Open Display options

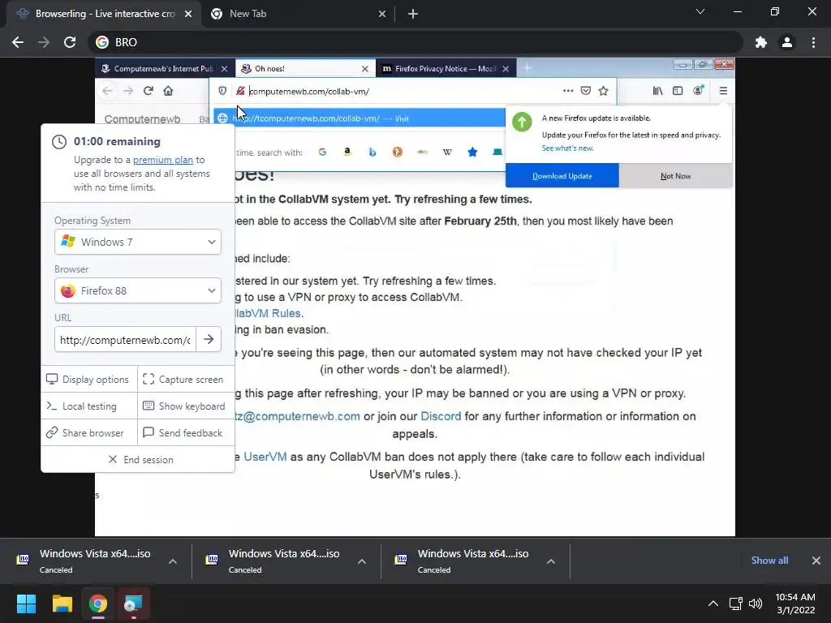coord(88,380)
